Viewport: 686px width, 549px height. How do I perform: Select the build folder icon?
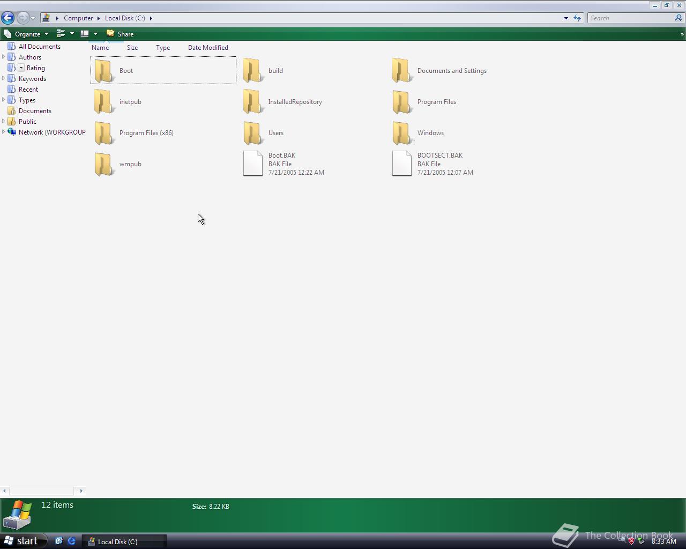(252, 71)
